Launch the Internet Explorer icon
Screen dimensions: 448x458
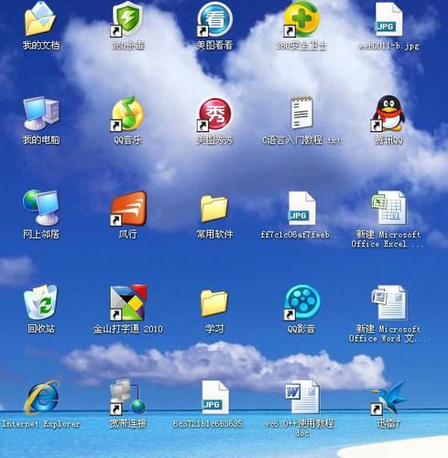tap(42, 398)
